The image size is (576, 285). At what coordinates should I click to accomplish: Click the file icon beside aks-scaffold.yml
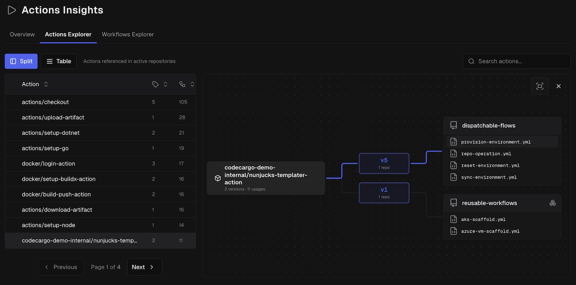454,219
